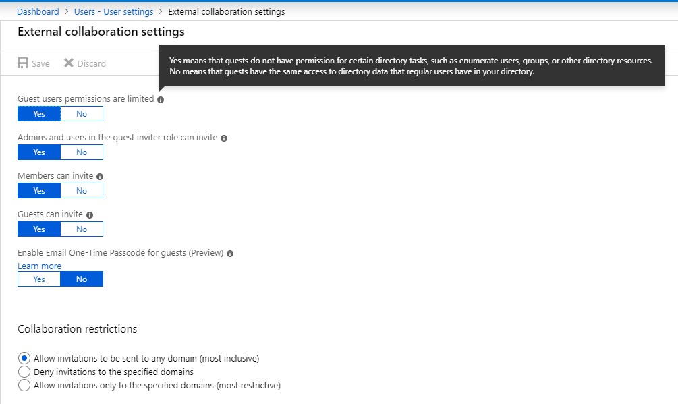
Task: Choose No under Guests can invite
Action: pyautogui.click(x=82, y=229)
